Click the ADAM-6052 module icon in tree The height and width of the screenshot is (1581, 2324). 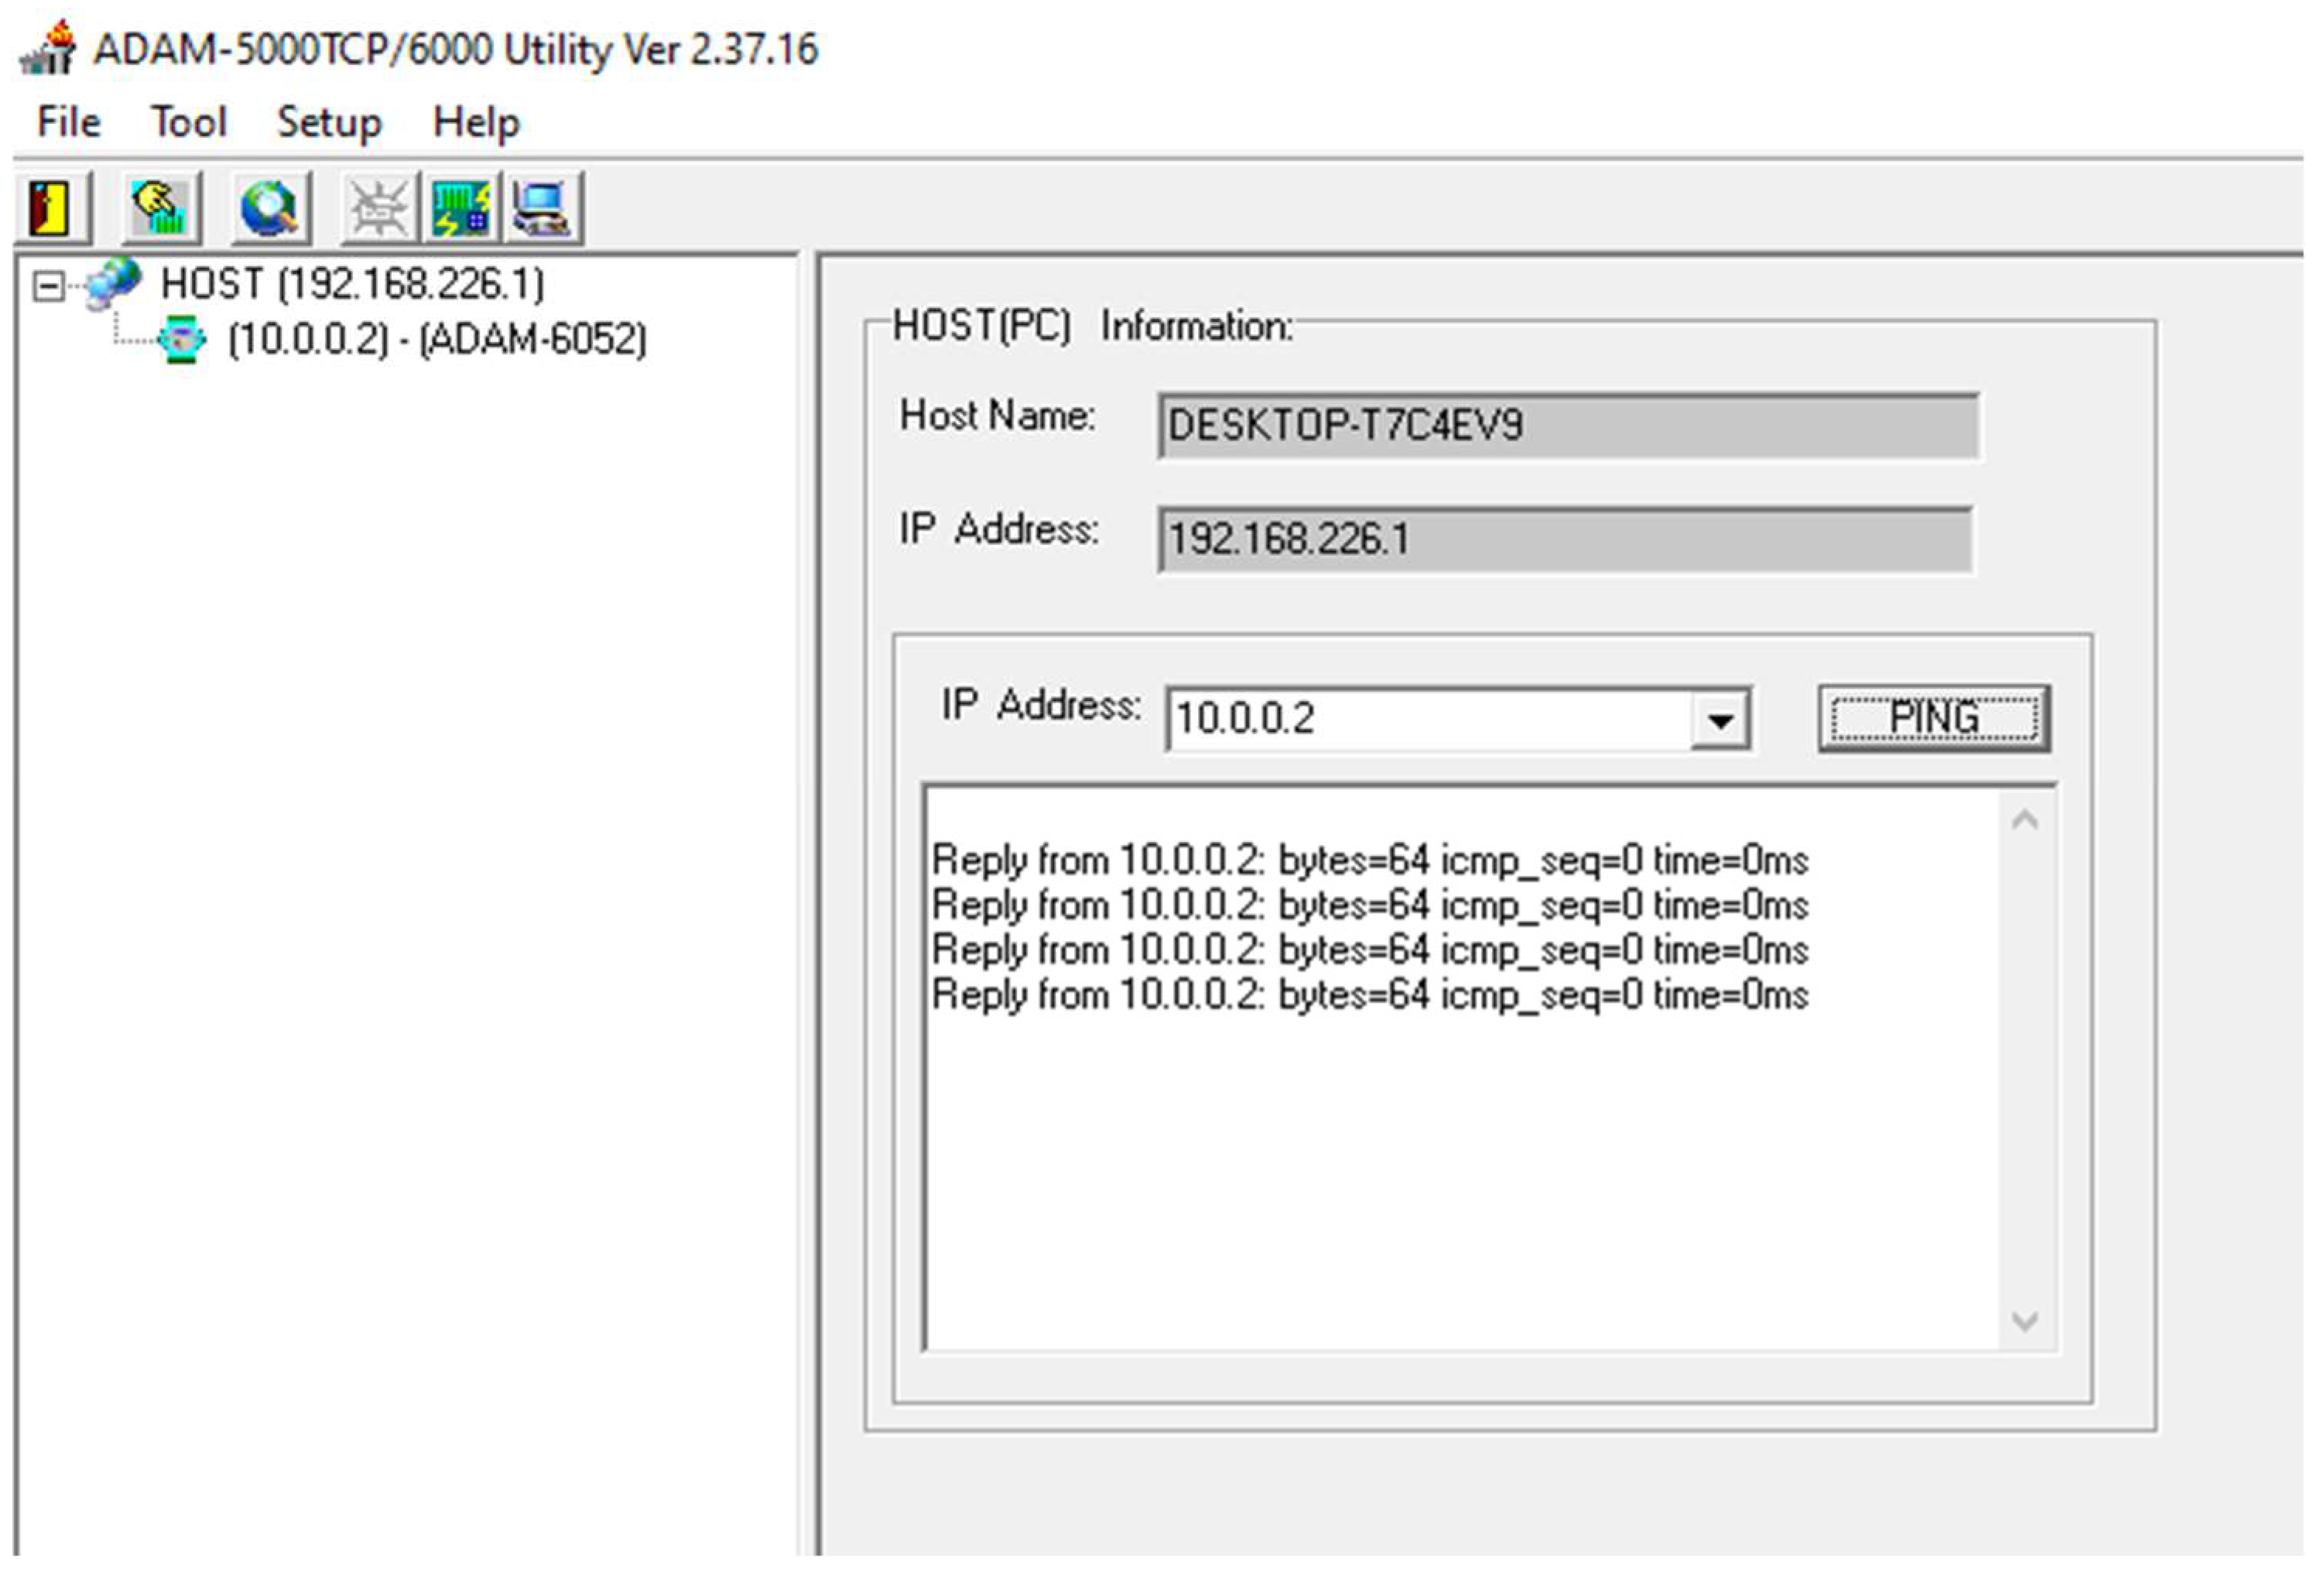182,340
